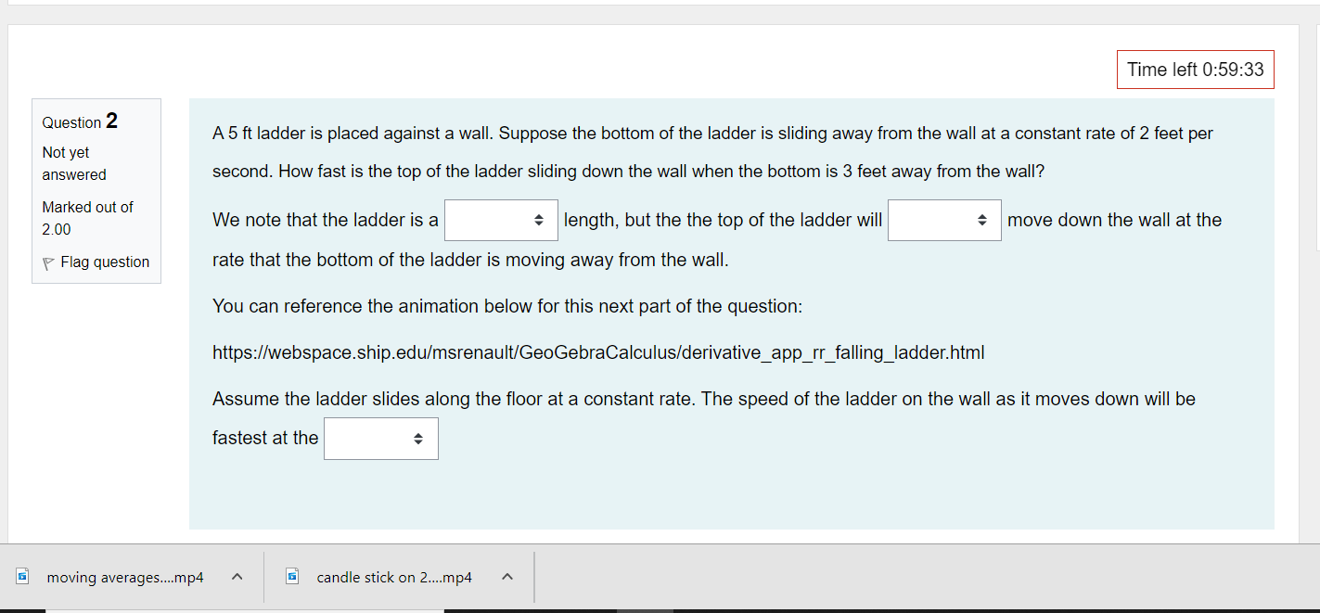Click the chevron next to moving averages download
The image size is (1320, 613).
click(x=237, y=576)
